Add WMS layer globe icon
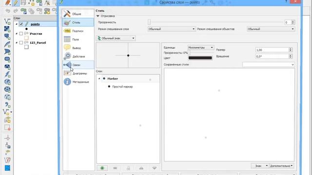 7,82
